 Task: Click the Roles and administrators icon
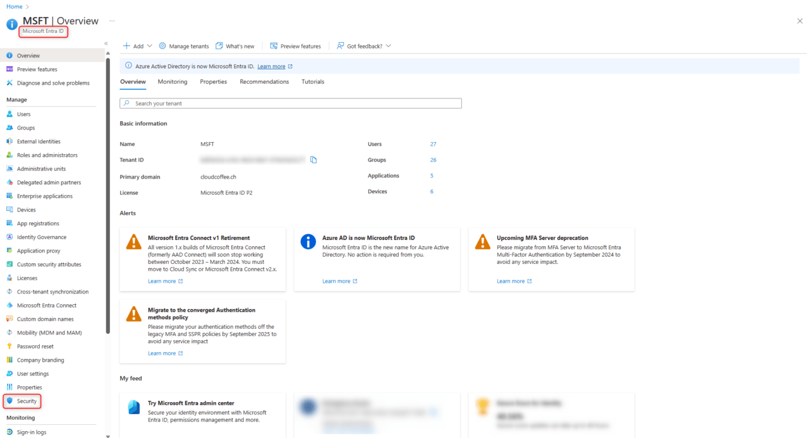click(x=10, y=155)
